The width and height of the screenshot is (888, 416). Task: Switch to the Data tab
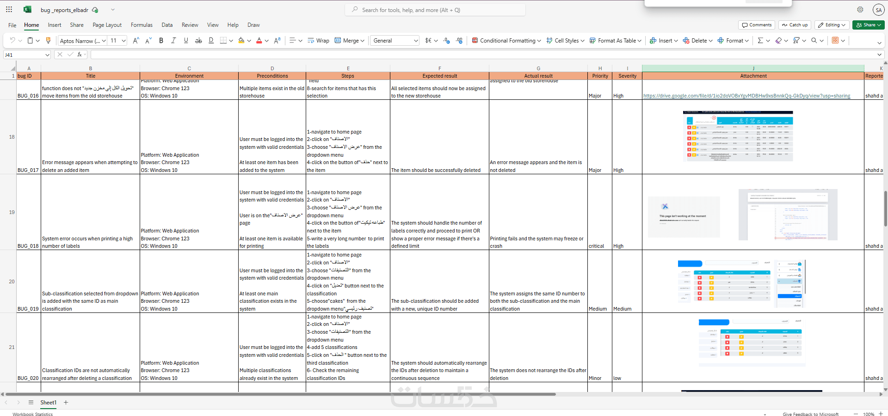(x=167, y=25)
